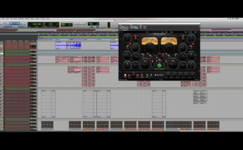Open the help question mark at plugin bottom-right

[199, 80]
